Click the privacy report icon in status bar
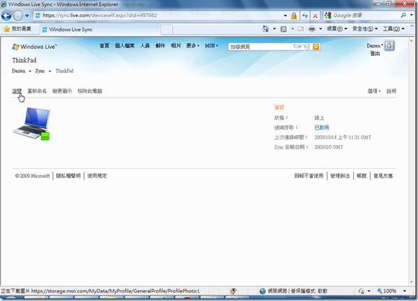This screenshot has height=301, width=418. coord(233,291)
